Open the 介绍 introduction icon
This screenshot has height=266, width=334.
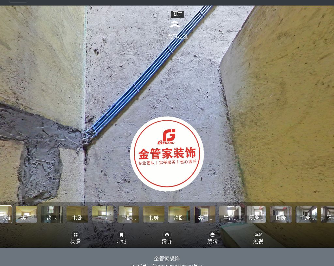point(121,235)
